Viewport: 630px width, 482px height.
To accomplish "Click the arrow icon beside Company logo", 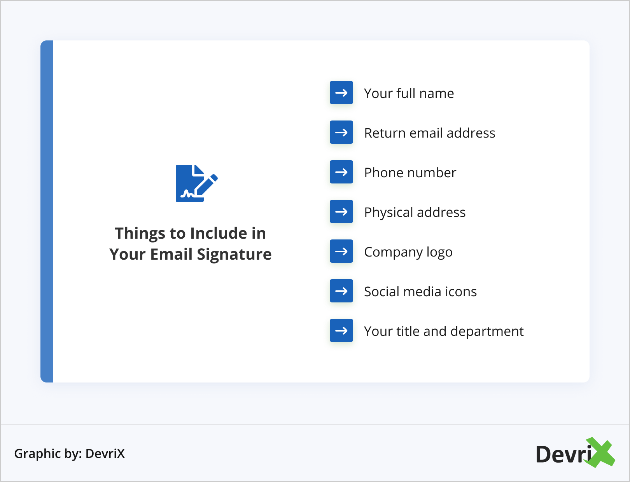I will [341, 251].
